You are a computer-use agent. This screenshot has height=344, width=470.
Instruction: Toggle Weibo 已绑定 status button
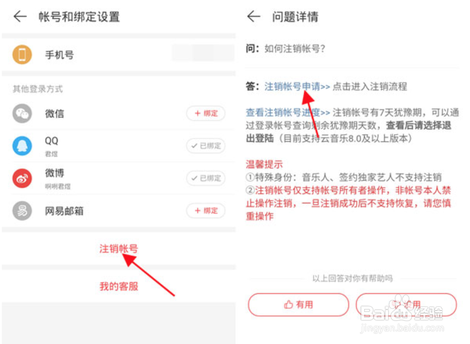coord(206,178)
